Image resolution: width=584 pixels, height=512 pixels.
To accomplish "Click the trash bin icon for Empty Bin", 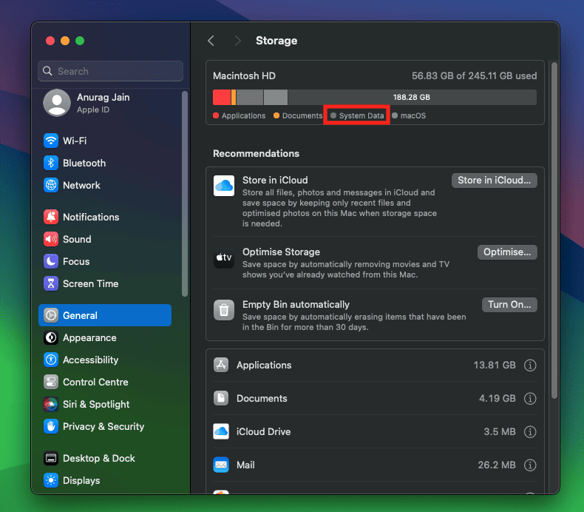I will click(224, 310).
